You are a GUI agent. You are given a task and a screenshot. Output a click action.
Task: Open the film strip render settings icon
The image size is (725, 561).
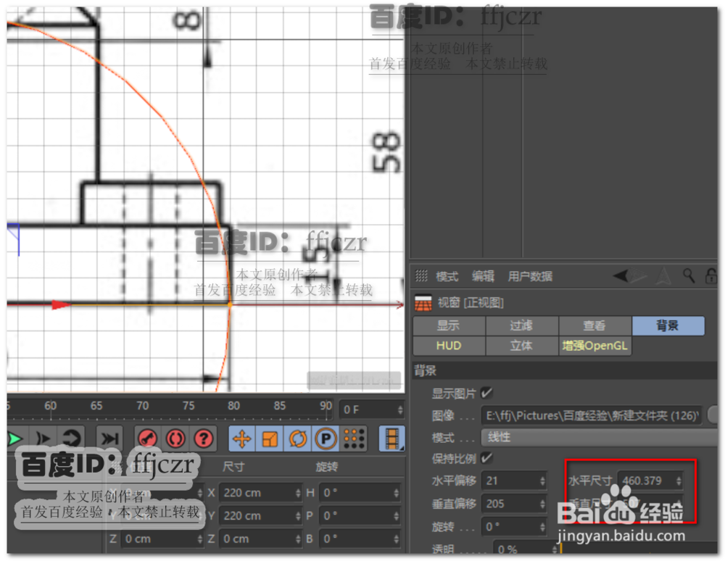[391, 439]
